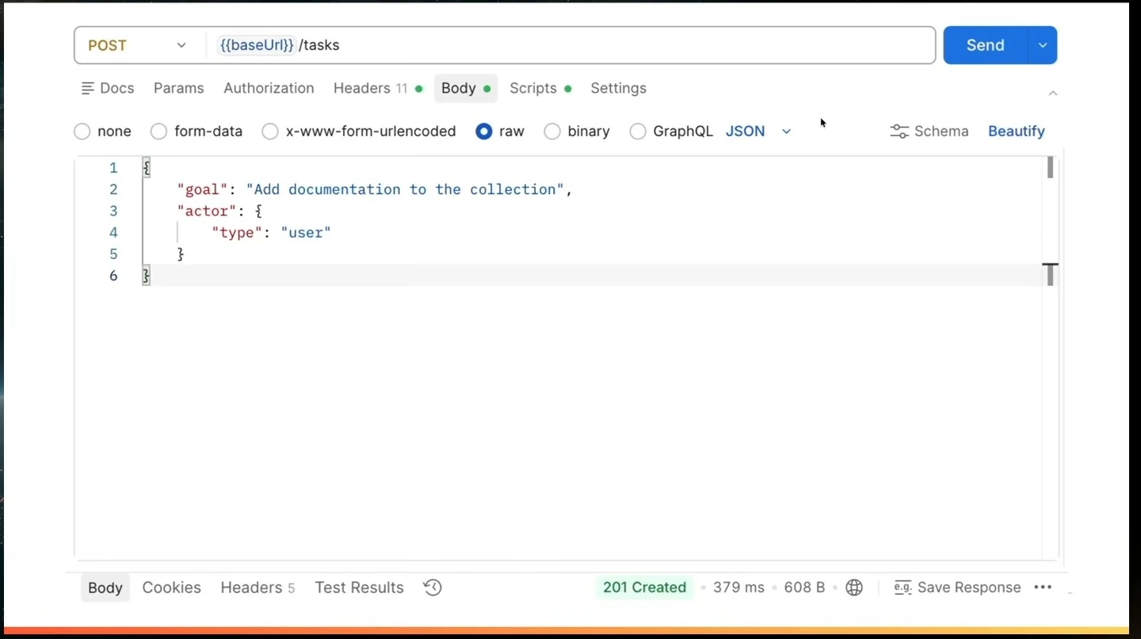
Task: Click the Docs icon tab
Action: tap(108, 88)
